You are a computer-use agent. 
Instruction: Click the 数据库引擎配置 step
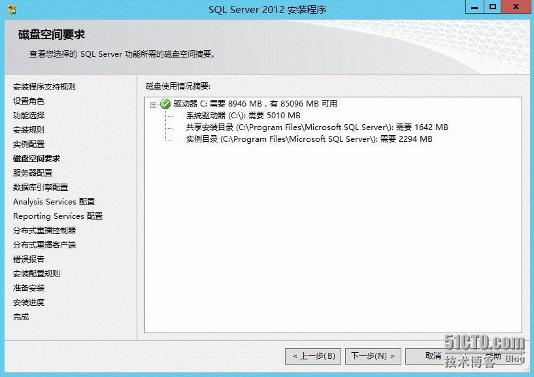click(41, 188)
